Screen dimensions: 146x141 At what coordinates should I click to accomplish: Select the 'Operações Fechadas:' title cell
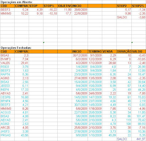16,48
